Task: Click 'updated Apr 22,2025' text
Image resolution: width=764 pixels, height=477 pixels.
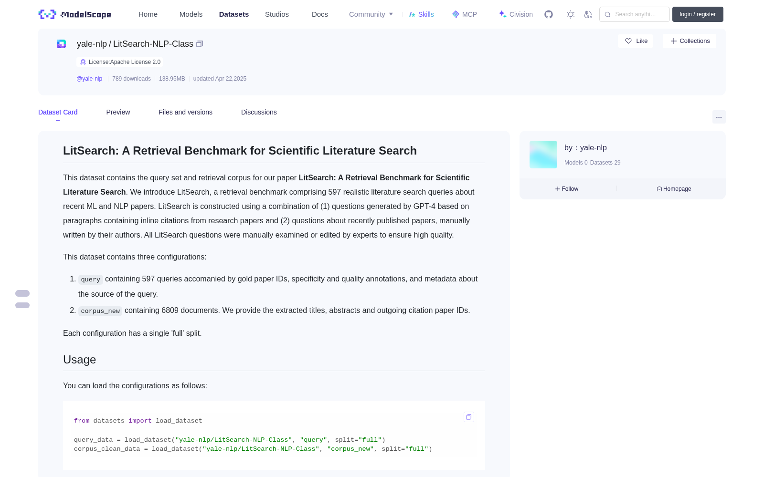Action: pyautogui.click(x=220, y=79)
